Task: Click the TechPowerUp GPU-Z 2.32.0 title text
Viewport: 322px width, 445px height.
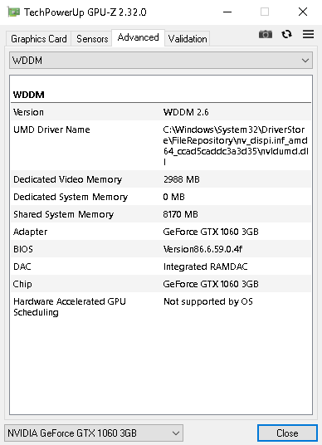Action: (x=85, y=12)
